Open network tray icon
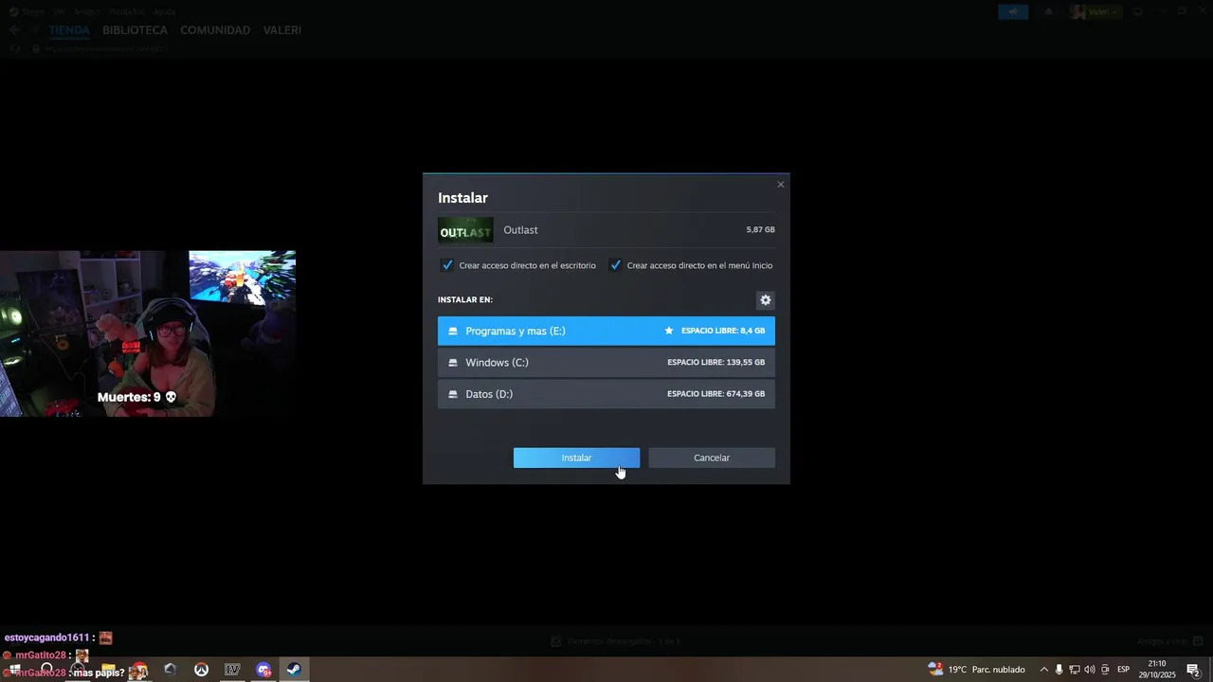1213x682 pixels. (1075, 670)
